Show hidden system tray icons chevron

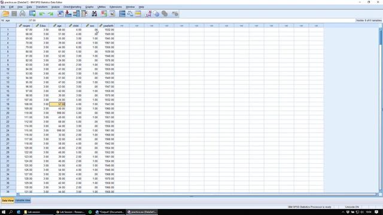click(343, 212)
